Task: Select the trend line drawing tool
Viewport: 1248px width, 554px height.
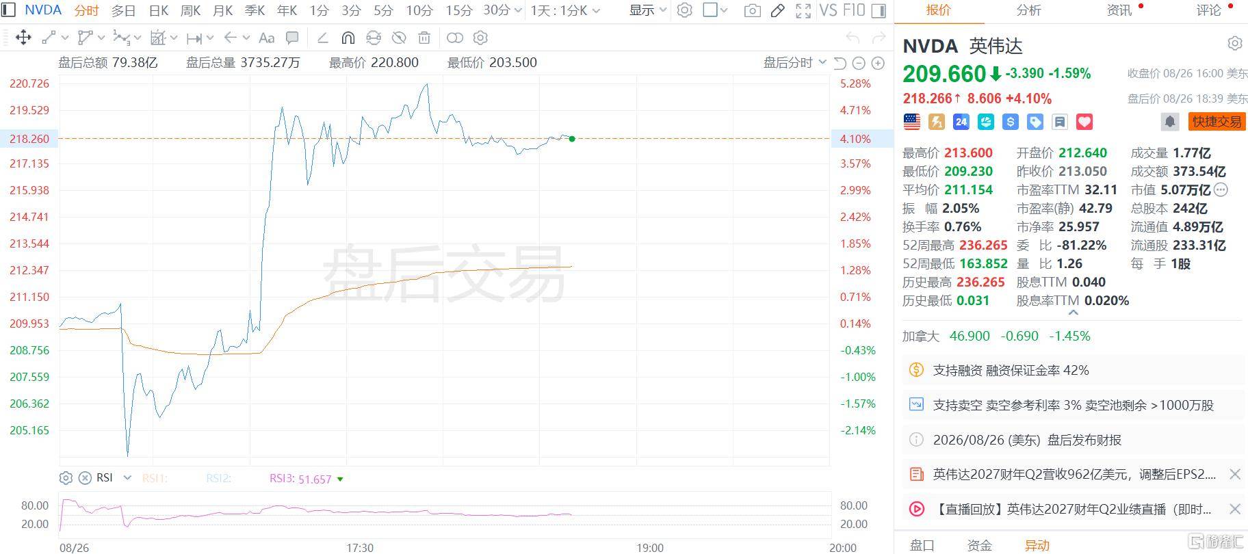Action: [49, 38]
